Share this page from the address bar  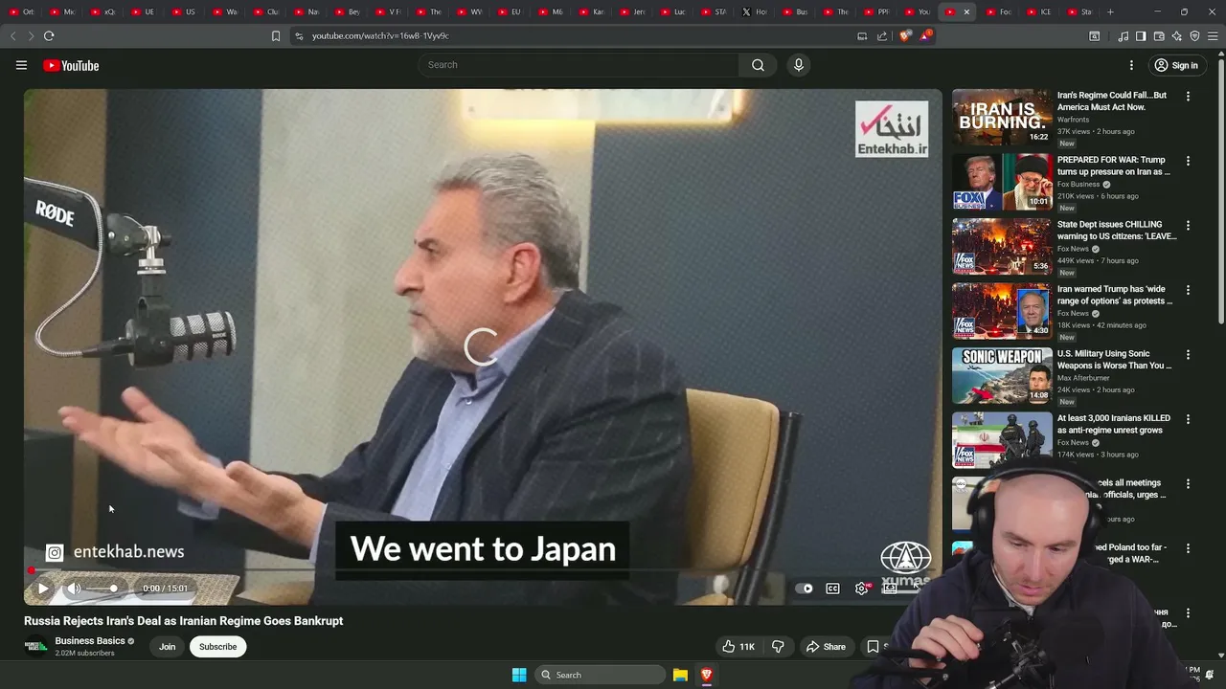[x=882, y=35]
